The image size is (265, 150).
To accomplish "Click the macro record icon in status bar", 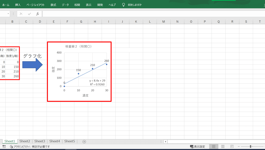I will tap(4, 146).
